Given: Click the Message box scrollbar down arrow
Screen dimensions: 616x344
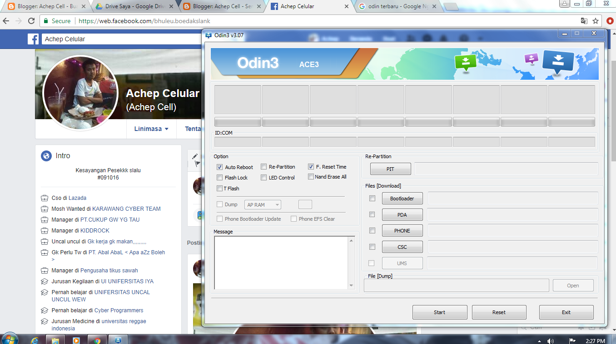Looking at the screenshot, I should coord(351,286).
